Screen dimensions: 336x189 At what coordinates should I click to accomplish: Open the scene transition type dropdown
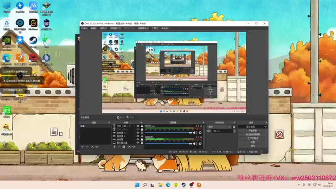pos(219,127)
